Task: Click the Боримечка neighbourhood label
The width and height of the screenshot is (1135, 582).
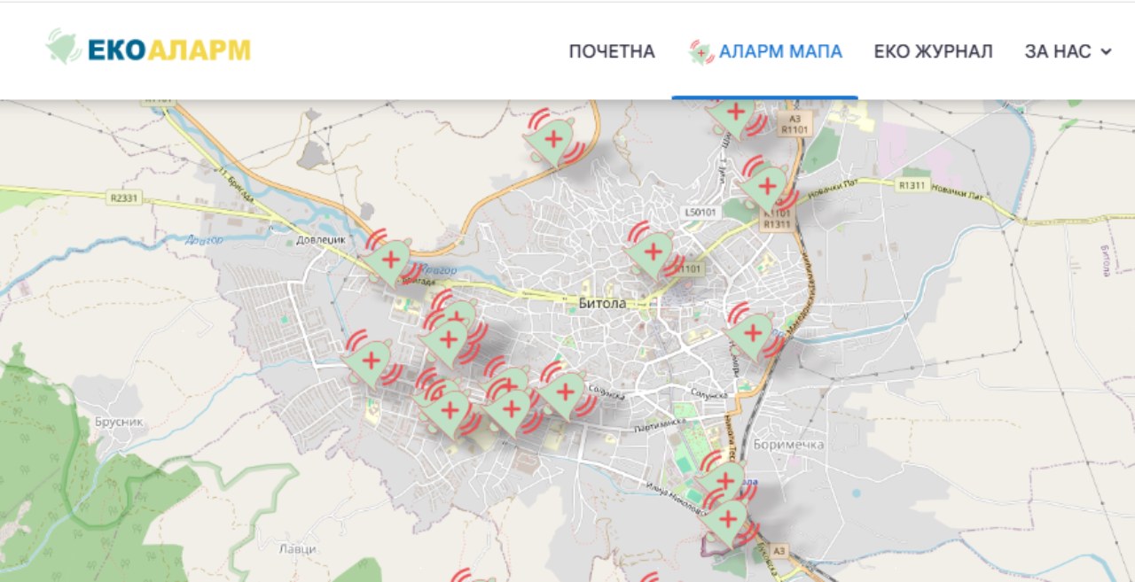Action: click(788, 445)
